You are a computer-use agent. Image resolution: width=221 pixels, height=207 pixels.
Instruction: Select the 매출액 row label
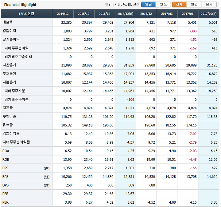click(x=8, y=22)
